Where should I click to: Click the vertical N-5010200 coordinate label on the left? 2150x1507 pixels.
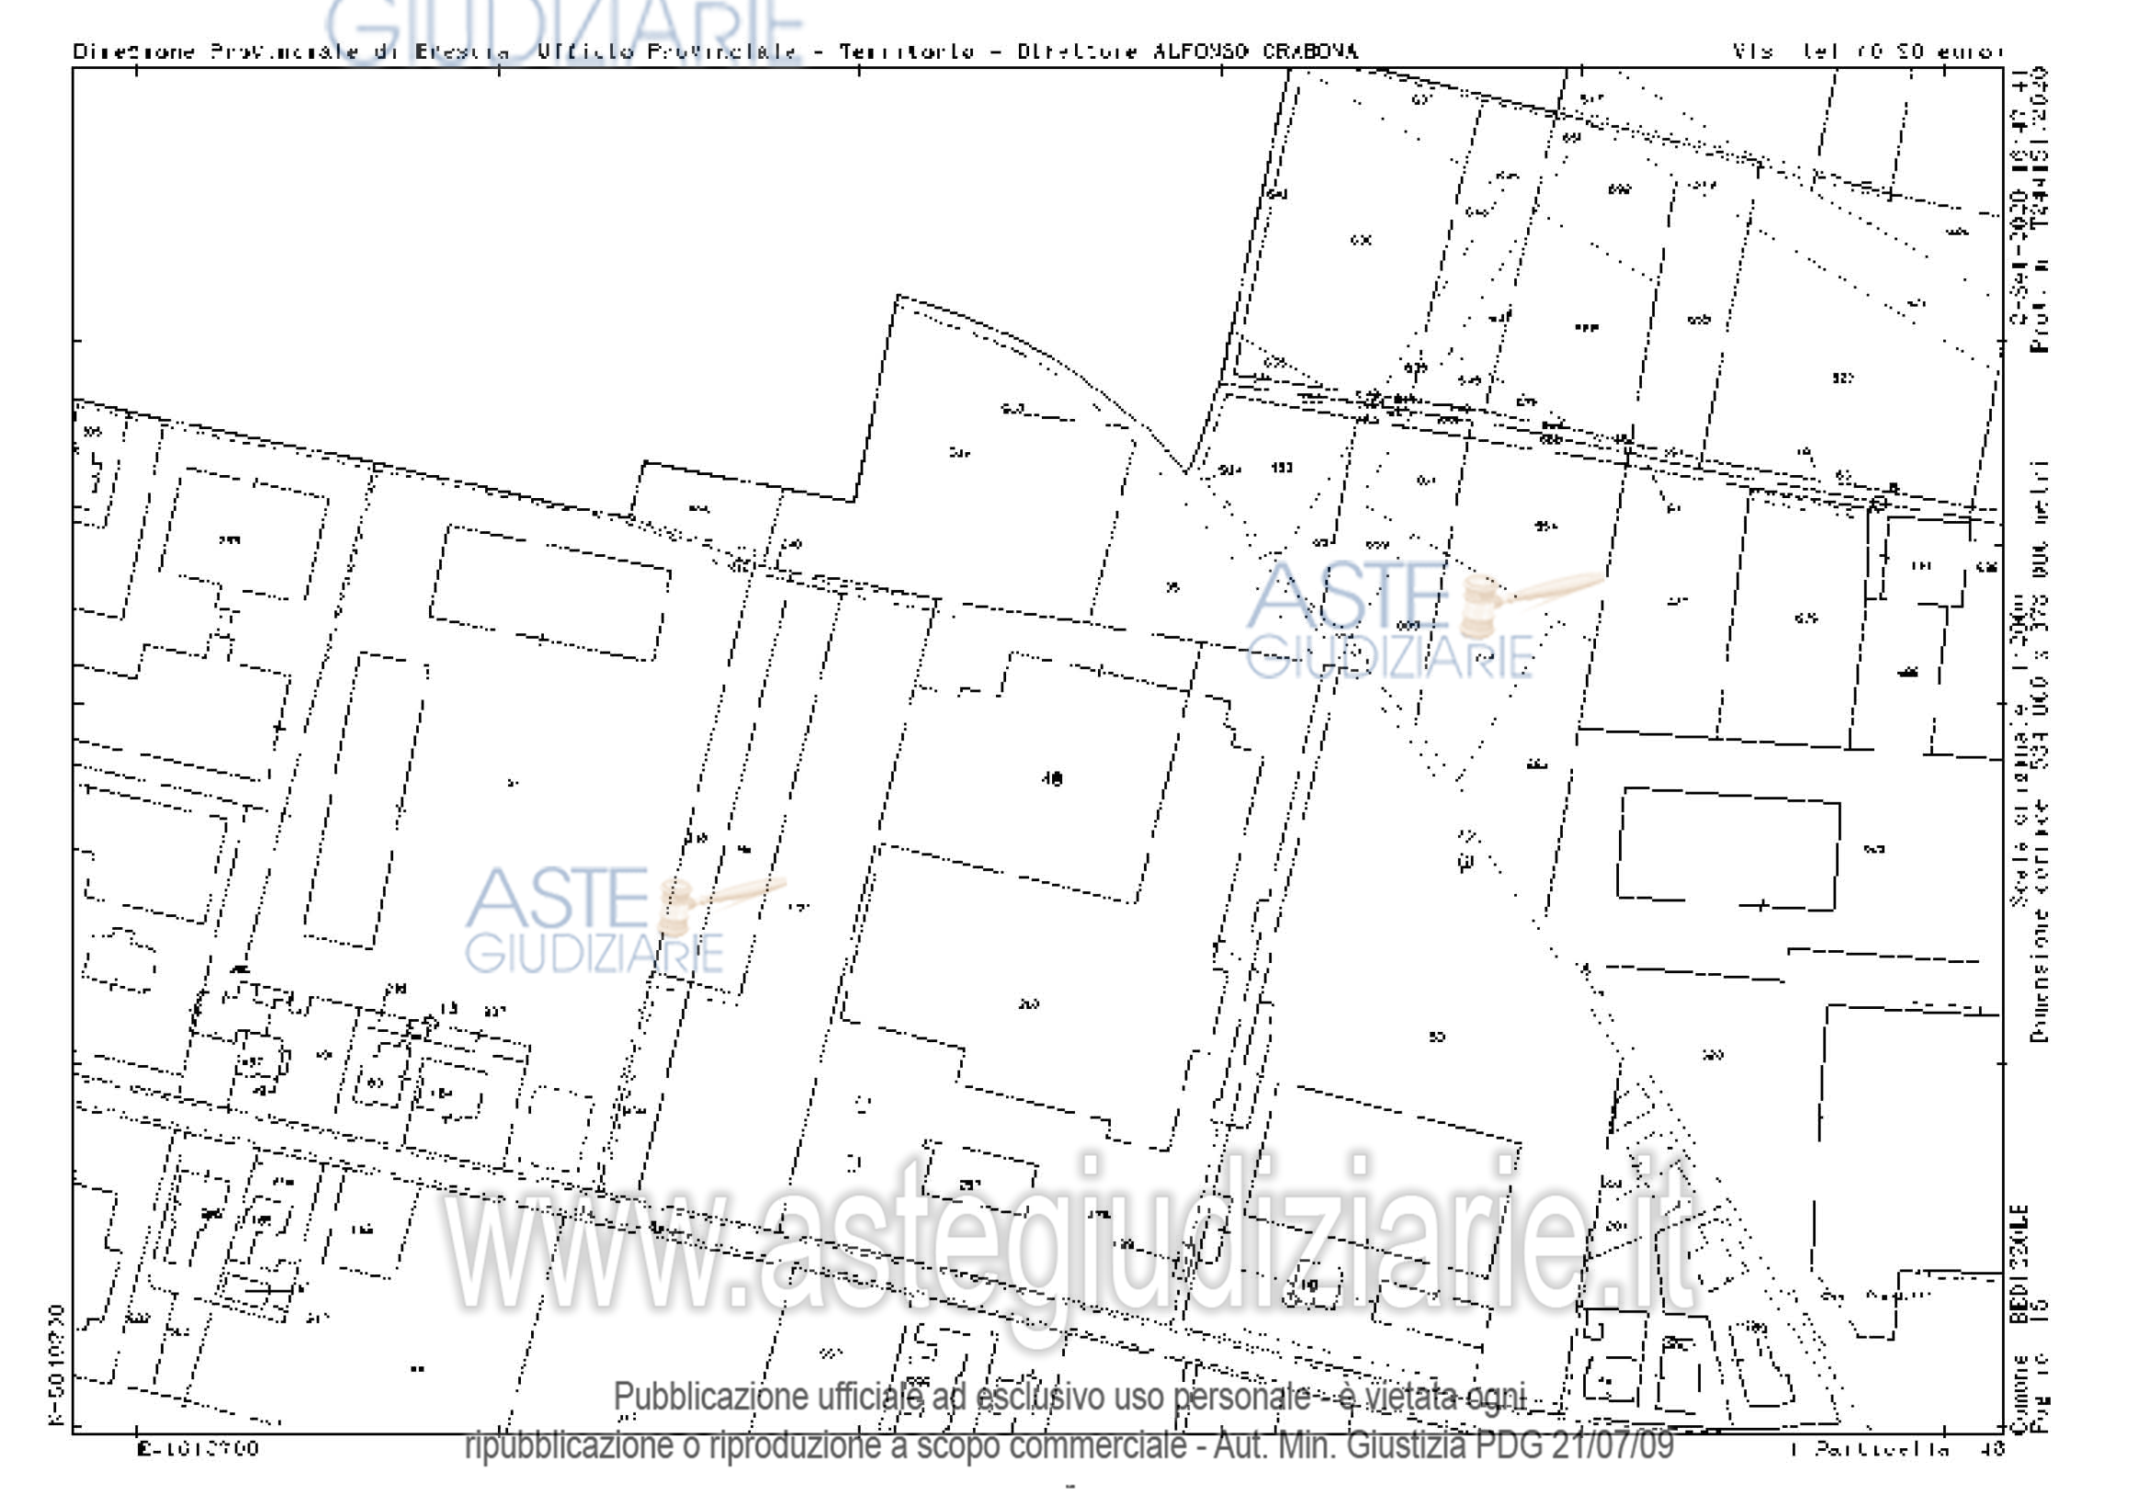click(x=56, y=1365)
